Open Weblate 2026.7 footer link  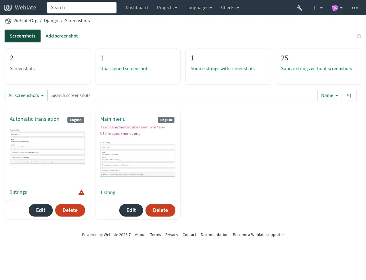tap(117, 235)
